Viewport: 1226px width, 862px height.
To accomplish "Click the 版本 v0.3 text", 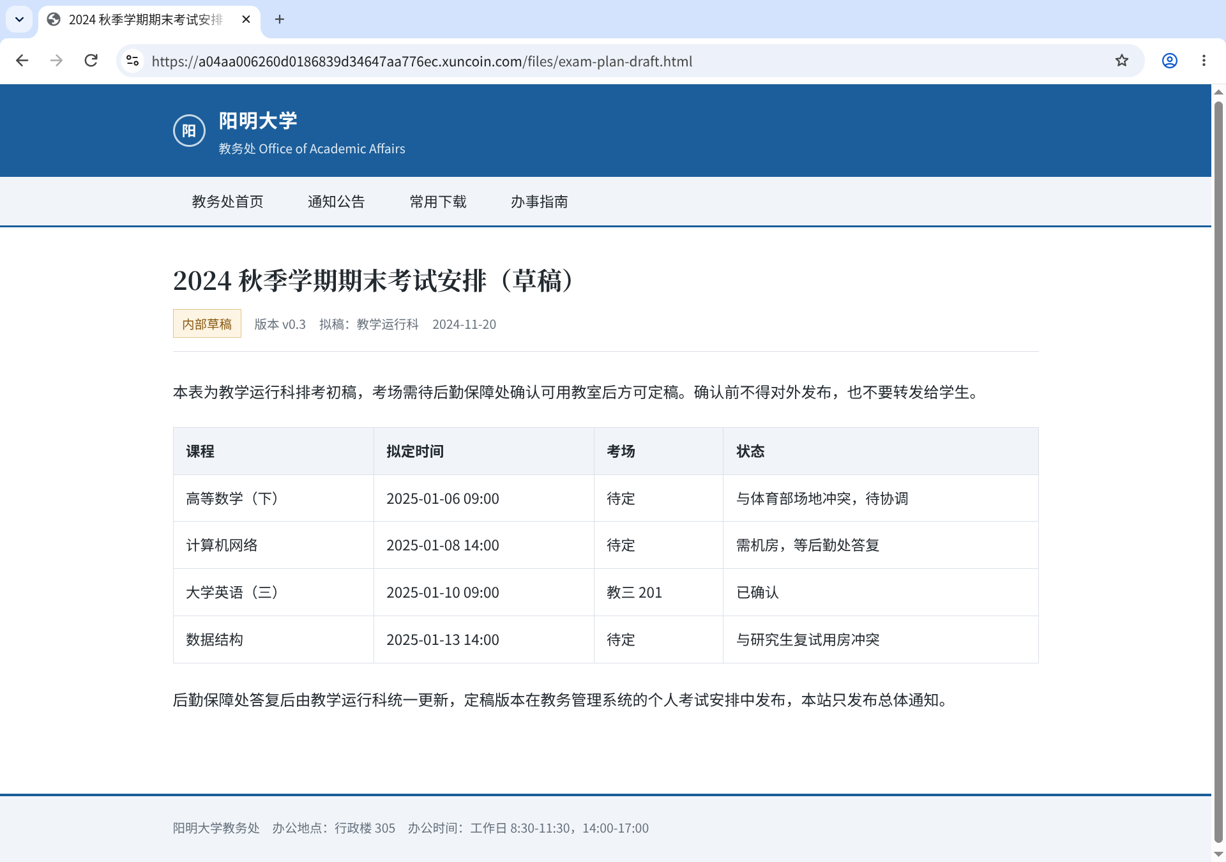I will pyautogui.click(x=280, y=324).
